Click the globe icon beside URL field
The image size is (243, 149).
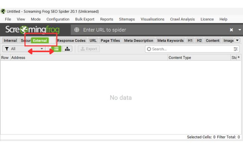tap(77, 30)
